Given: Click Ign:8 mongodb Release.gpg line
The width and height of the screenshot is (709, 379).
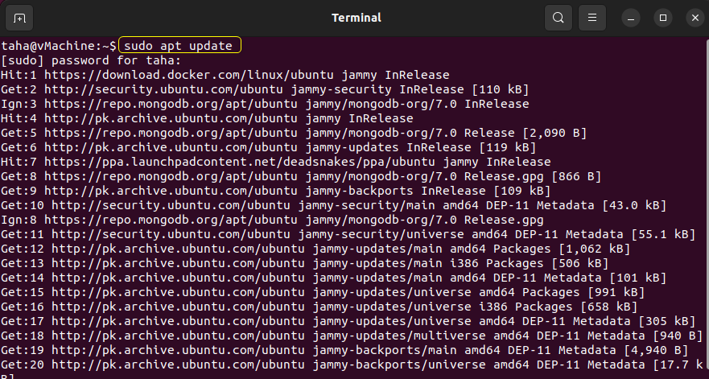Looking at the screenshot, I should point(272,220).
